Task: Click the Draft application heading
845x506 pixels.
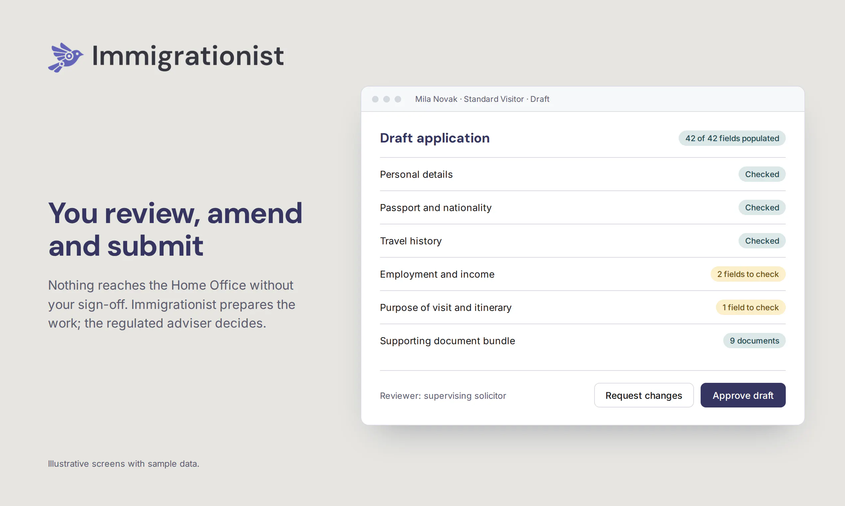Action: pos(435,138)
